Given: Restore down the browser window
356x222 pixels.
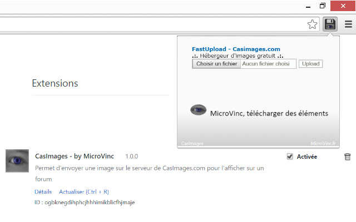Looking at the screenshot, I should point(323,6).
